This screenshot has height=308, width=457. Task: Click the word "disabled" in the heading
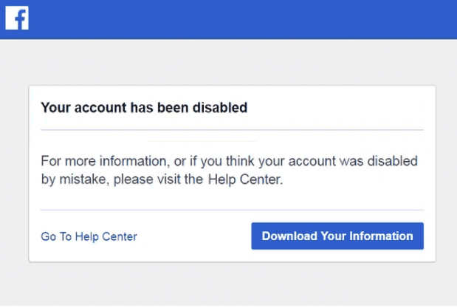coord(219,108)
